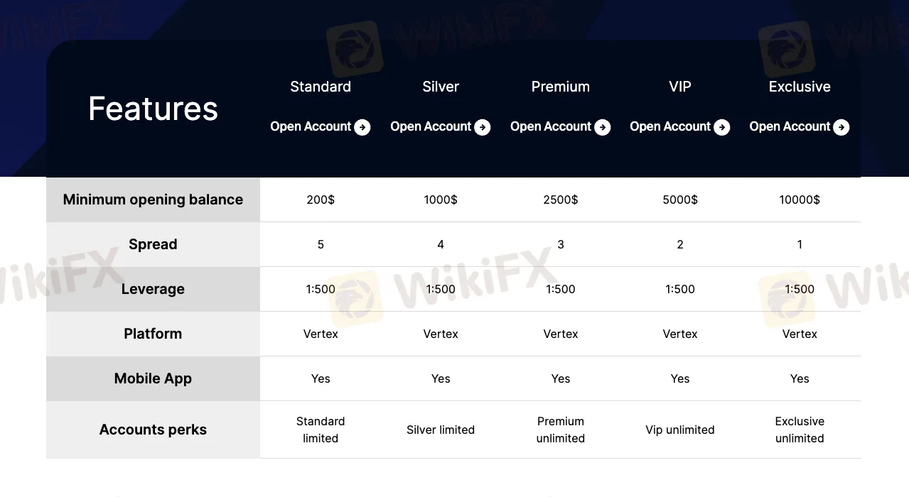The width and height of the screenshot is (909, 497).
Task: Click the arrow icon beside Silver Open Account
Action: click(x=483, y=128)
